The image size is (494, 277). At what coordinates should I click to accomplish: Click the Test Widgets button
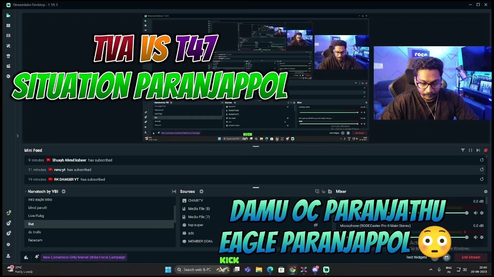click(x=416, y=257)
